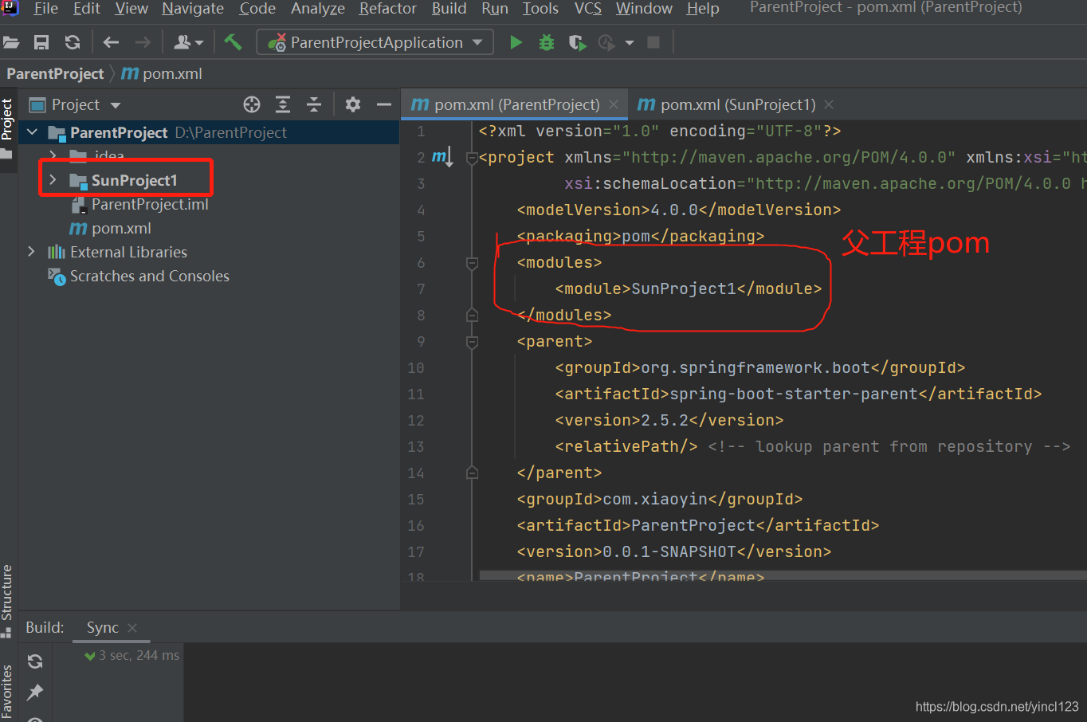Click line number 10 in the gutter
This screenshot has height=722, width=1087.
coord(416,367)
